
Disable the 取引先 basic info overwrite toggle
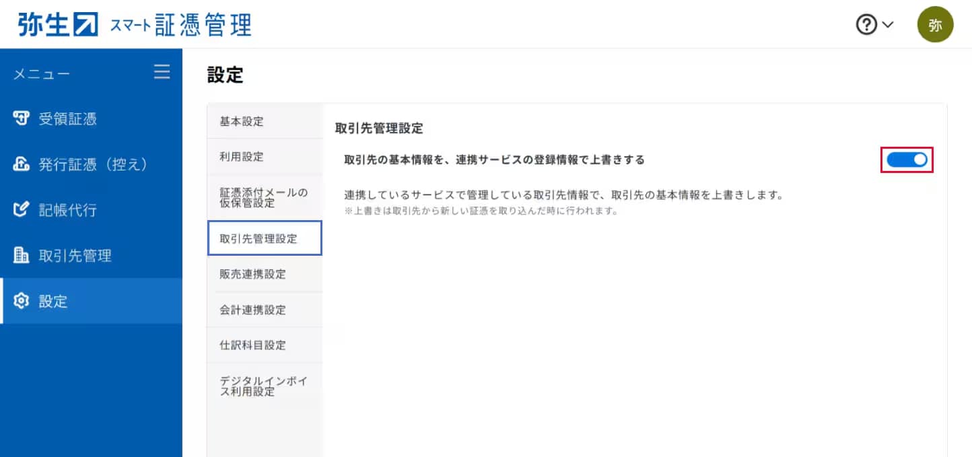pos(907,160)
